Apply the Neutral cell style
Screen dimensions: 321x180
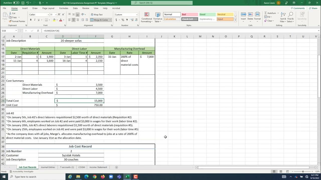[x=225, y=14]
